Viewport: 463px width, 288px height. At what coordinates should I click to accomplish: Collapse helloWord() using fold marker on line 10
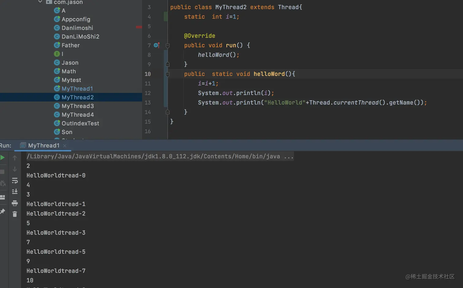pyautogui.click(x=168, y=74)
